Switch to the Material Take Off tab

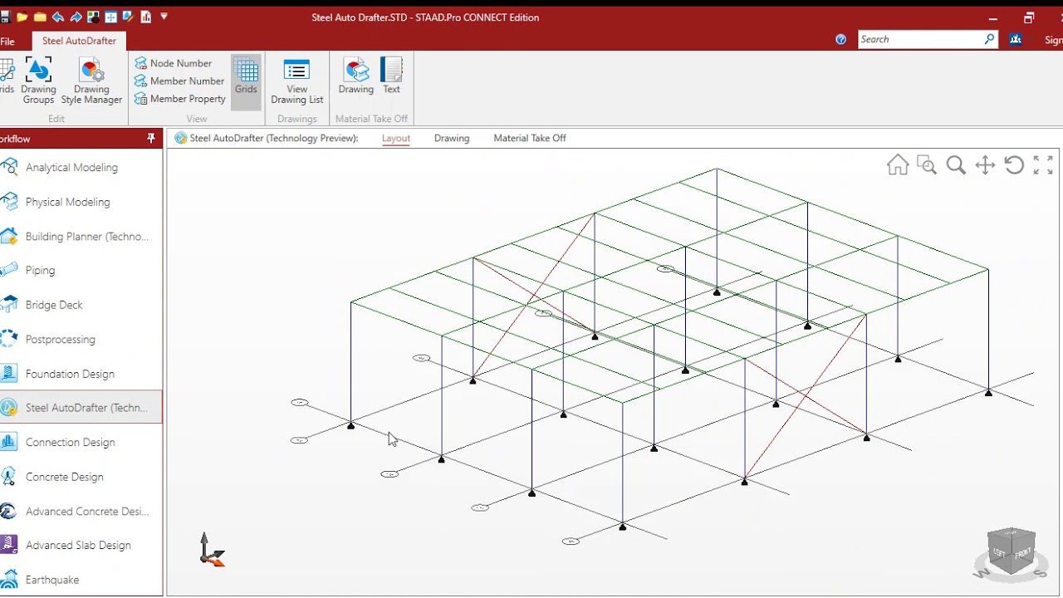point(530,138)
